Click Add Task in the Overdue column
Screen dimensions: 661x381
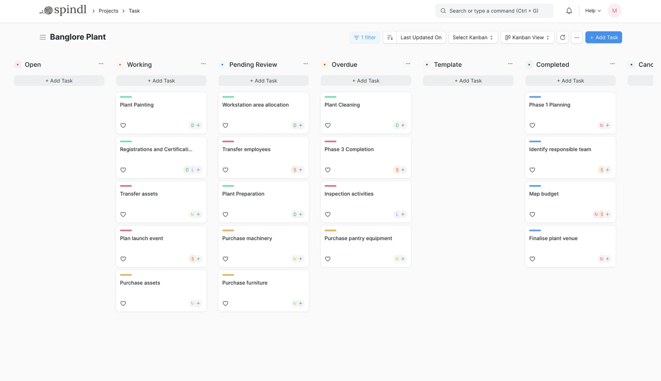coord(365,80)
